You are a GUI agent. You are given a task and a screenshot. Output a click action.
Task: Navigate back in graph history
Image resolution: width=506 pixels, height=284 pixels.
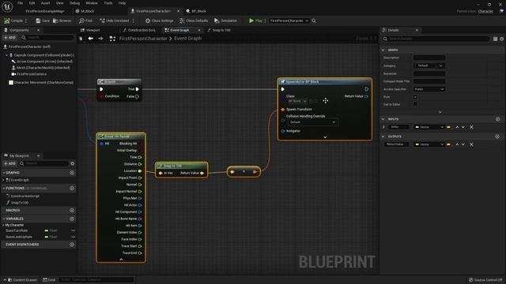click(91, 39)
